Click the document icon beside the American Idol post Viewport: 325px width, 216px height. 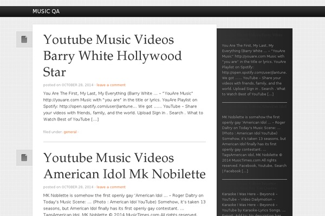pyautogui.click(x=24, y=158)
